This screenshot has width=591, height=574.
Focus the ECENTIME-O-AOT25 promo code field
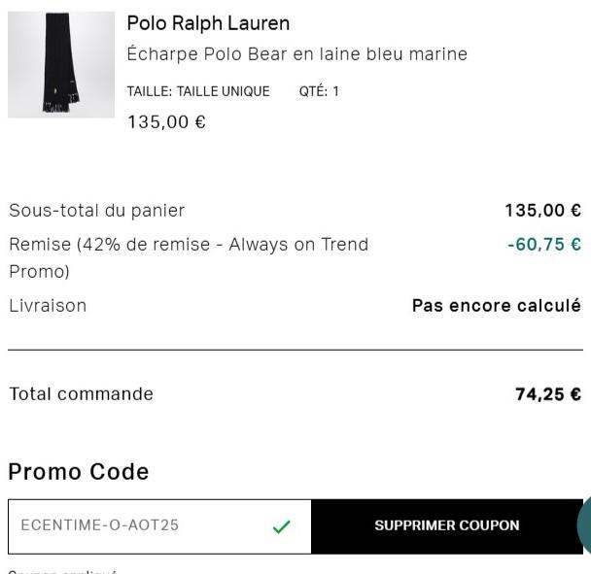[x=136, y=526]
